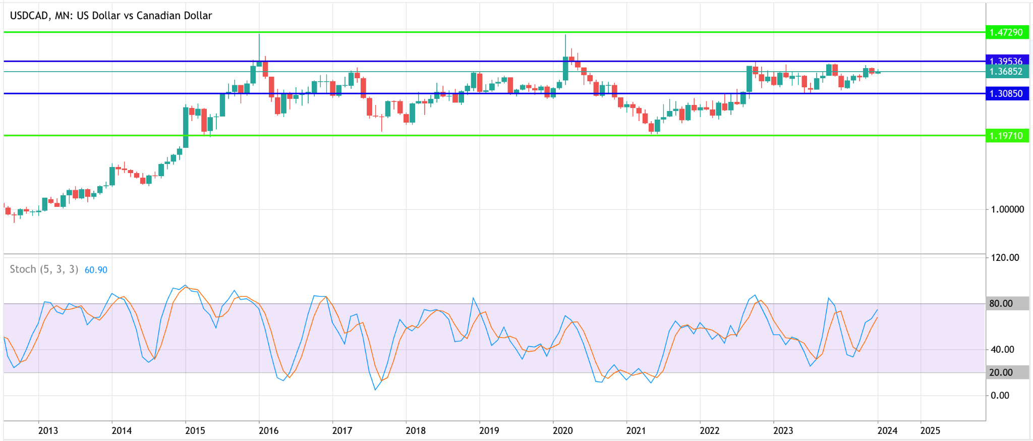Click the 2014 label on time axis
Image resolution: width=1033 pixels, height=441 pixels.
tap(122, 430)
